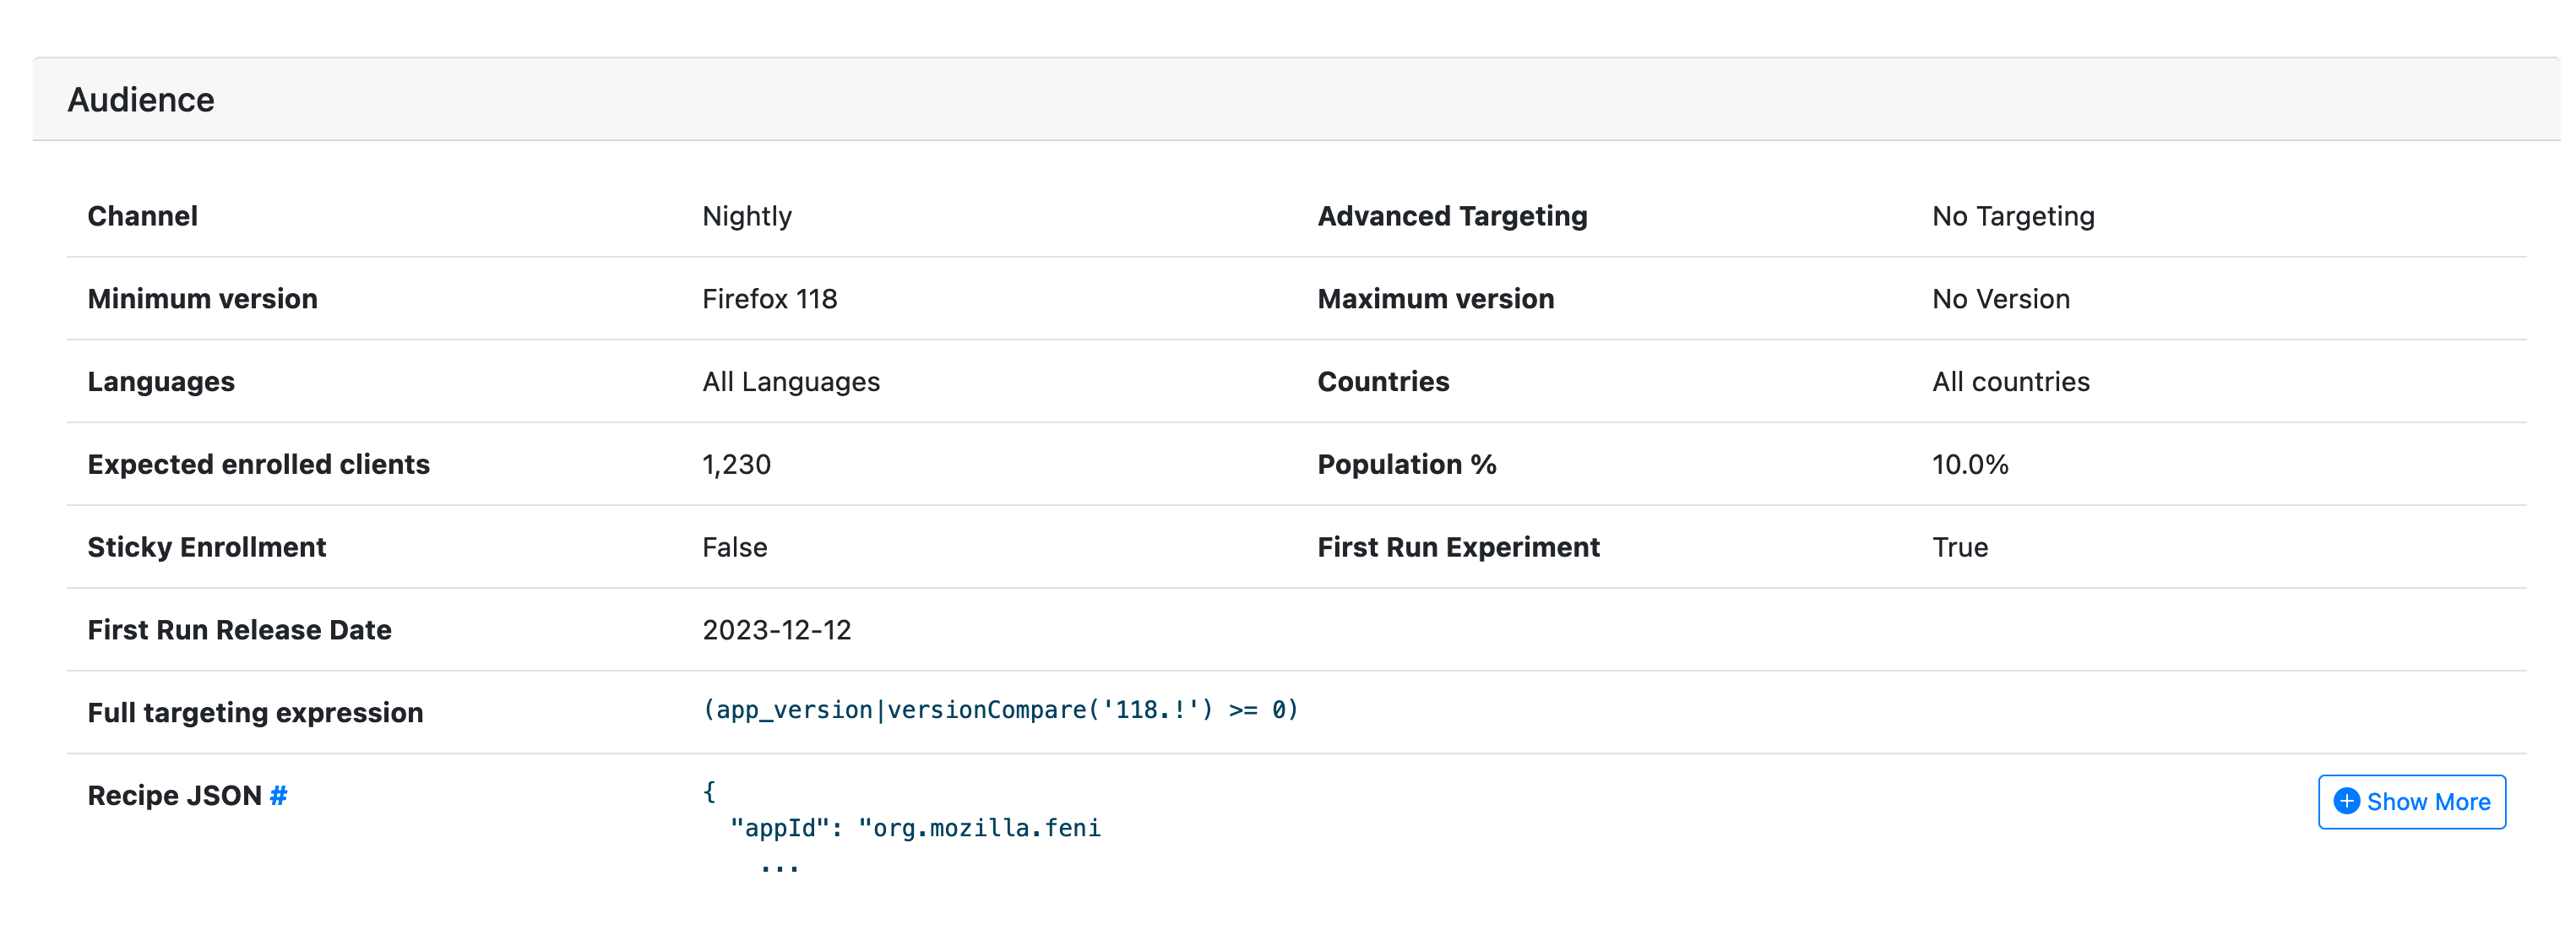Click the First Run Experiment True value

[x=1960, y=547]
